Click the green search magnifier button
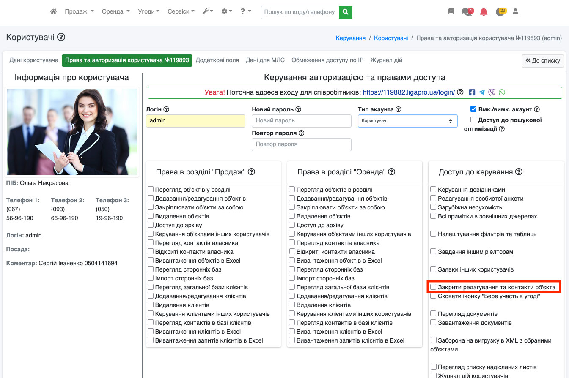The height and width of the screenshot is (378, 569). pos(346,12)
